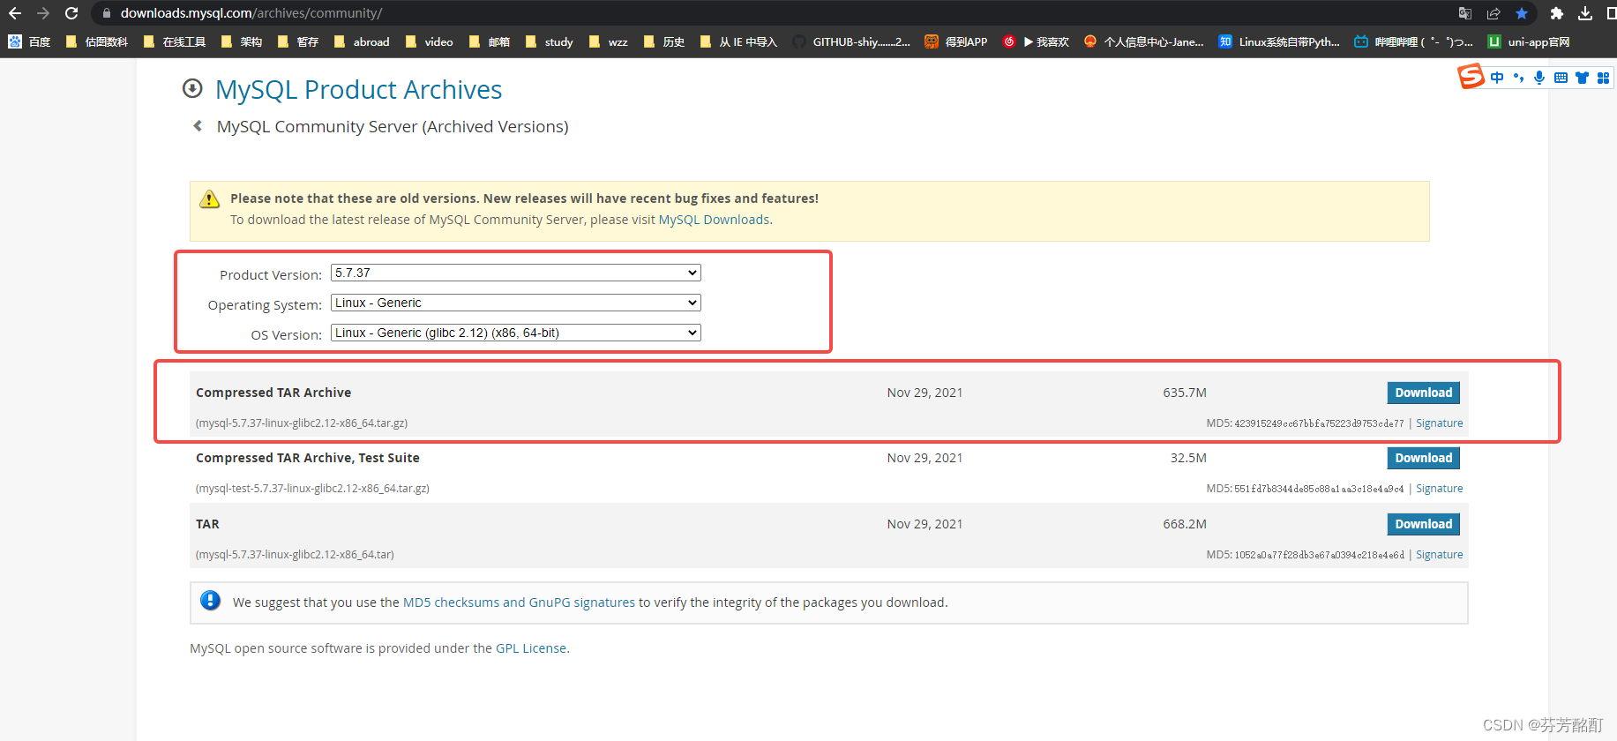Screen dimensions: 1617x741
Task: Open browser downloads tray icon
Action: pyautogui.click(x=1585, y=13)
